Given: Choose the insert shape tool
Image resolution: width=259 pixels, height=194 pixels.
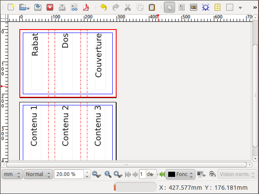Looking at the screenshot, I should coord(230,7).
